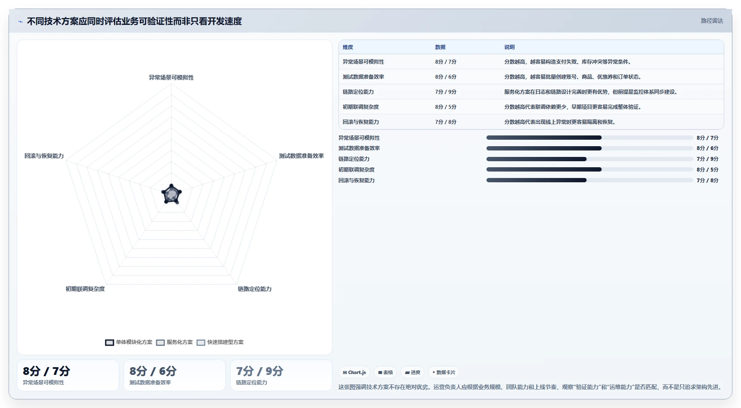Click the description about 联调依赖更少
The width and height of the screenshot is (741, 408).
tap(573, 107)
